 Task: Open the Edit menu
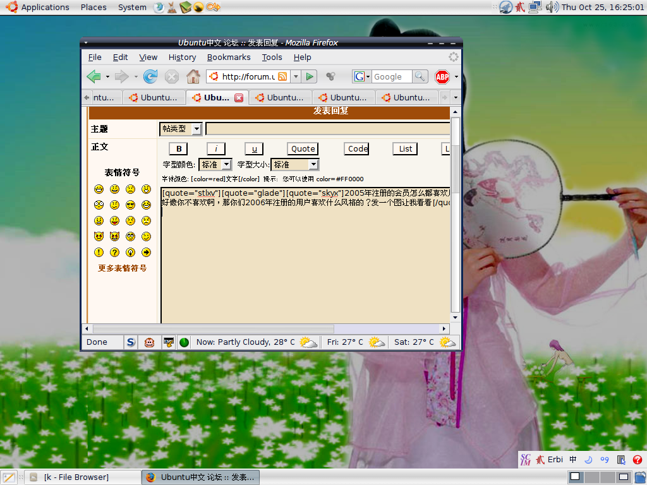[121, 57]
